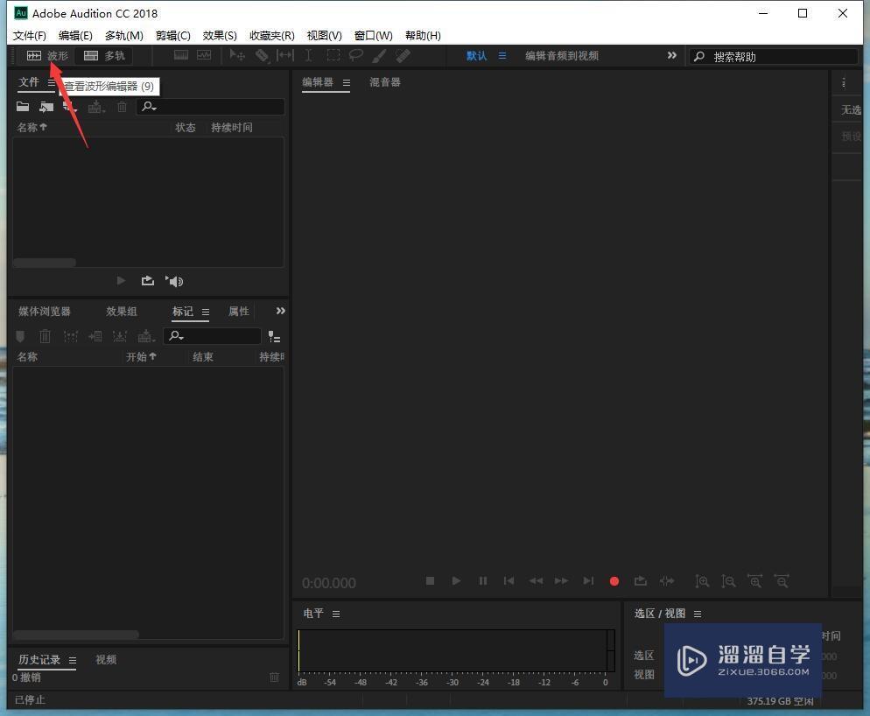The width and height of the screenshot is (870, 716).
Task: Click the zoom out amplitude icon
Action: point(728,581)
